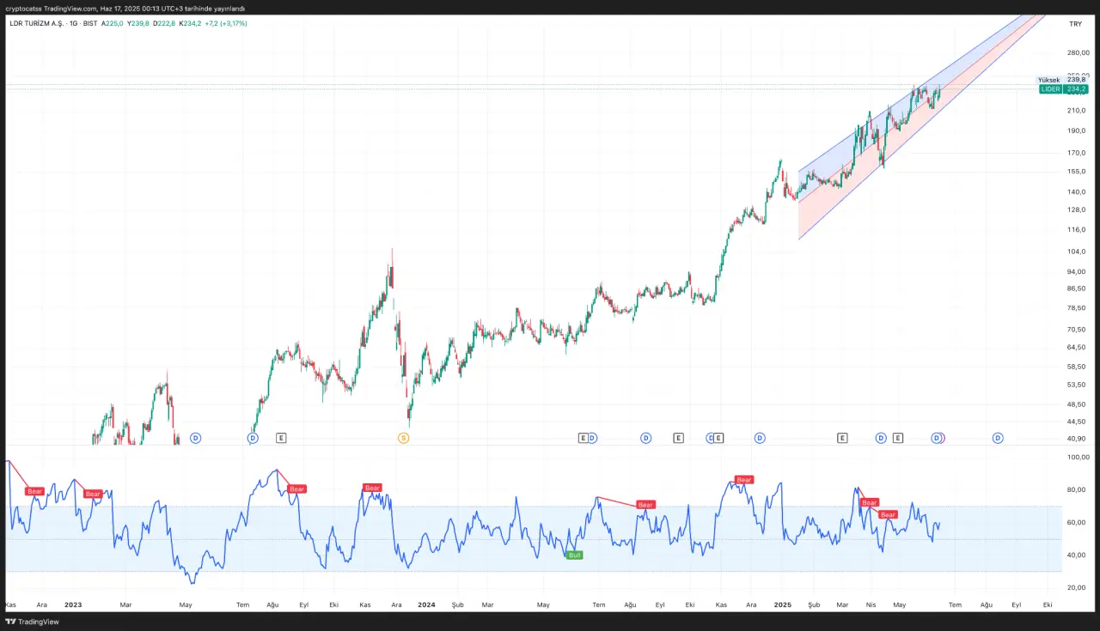Click the green LIDER price tag

[x=1064, y=89]
